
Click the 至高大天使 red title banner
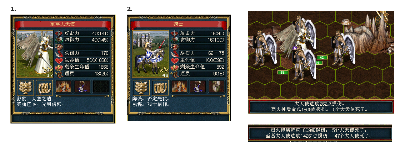tap(63, 25)
